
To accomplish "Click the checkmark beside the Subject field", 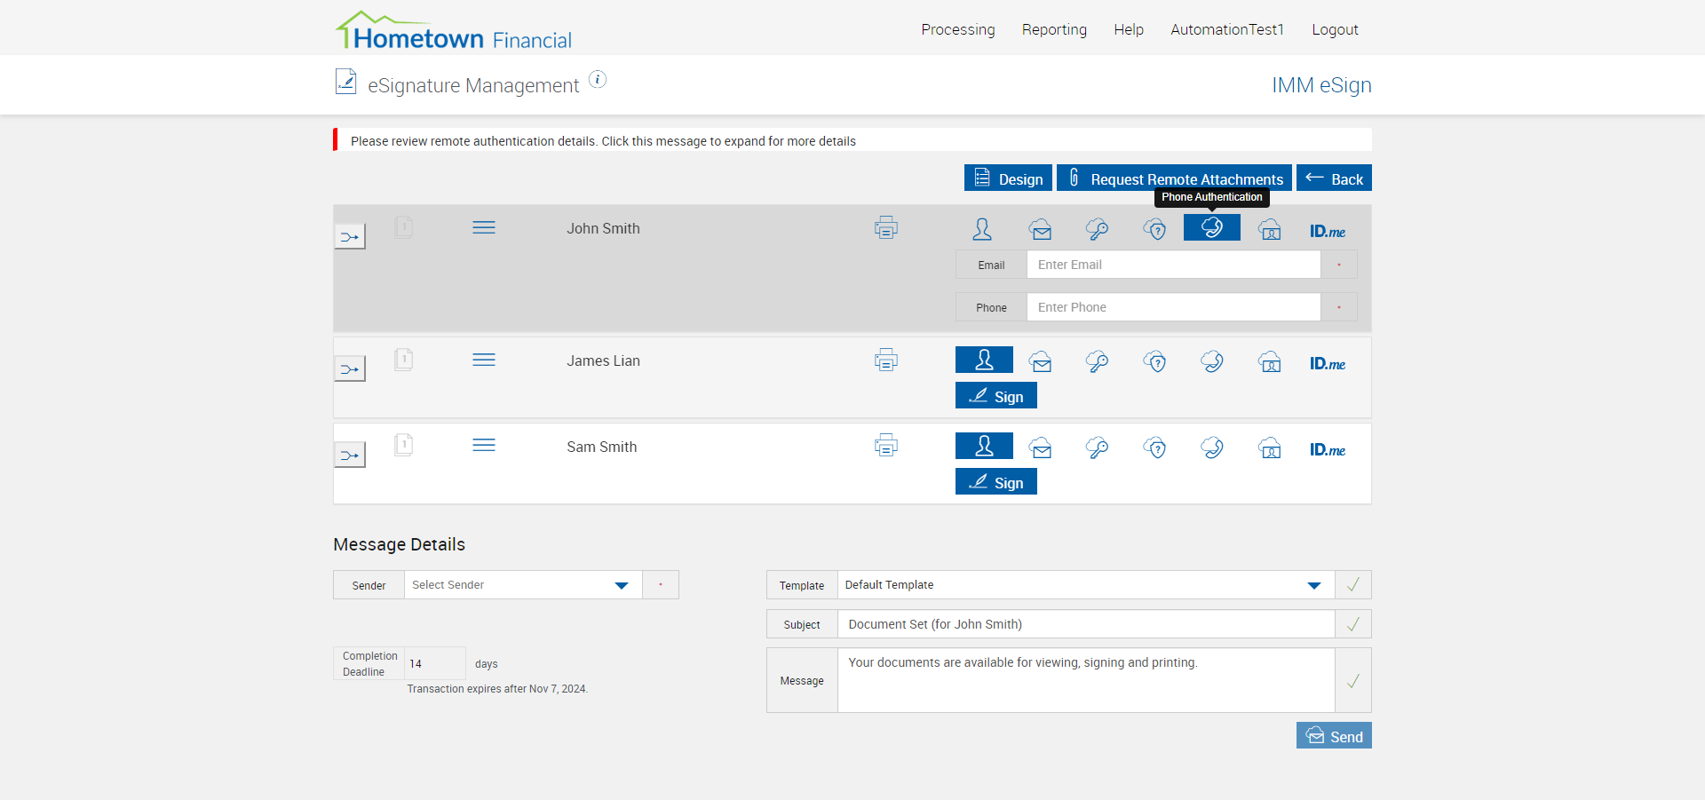I will (1353, 624).
